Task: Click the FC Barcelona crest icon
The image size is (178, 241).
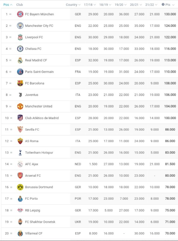Action: pos(20,83)
